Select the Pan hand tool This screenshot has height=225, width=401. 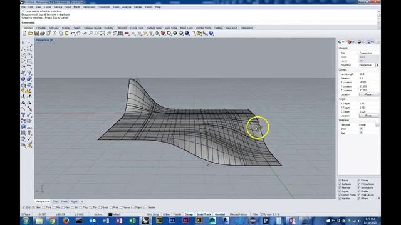coord(78,33)
